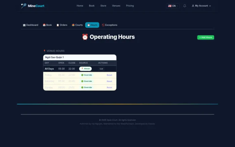Screen dimensions: 235x147
Task: Switch to the Courts tab
Action: coord(77,25)
